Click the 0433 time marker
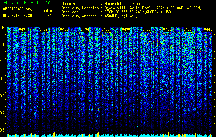The height and width of the screenshot is (137, 216). pyautogui.click(x=64, y=29)
